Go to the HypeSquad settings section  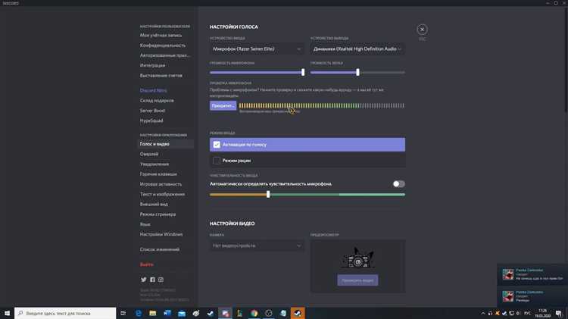point(152,121)
